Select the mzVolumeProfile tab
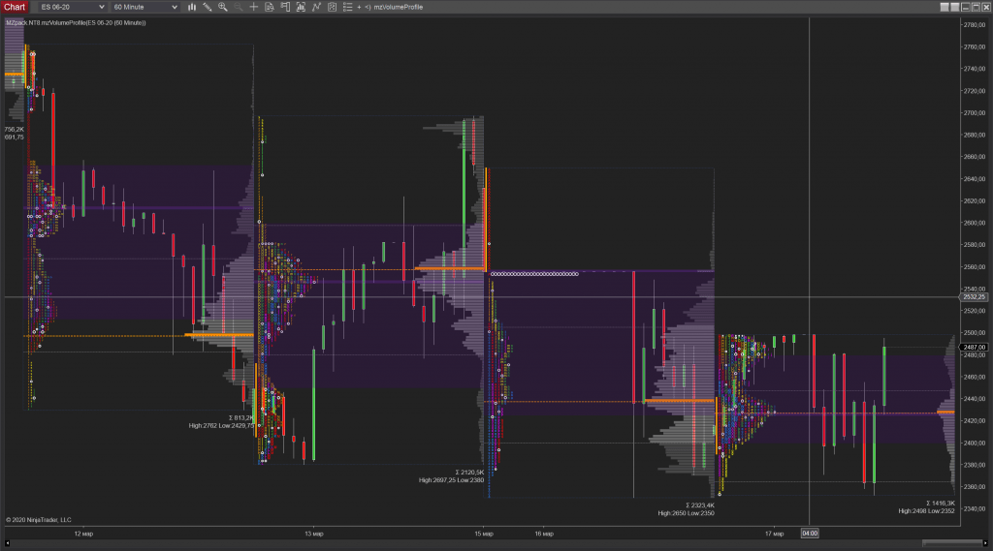 399,7
